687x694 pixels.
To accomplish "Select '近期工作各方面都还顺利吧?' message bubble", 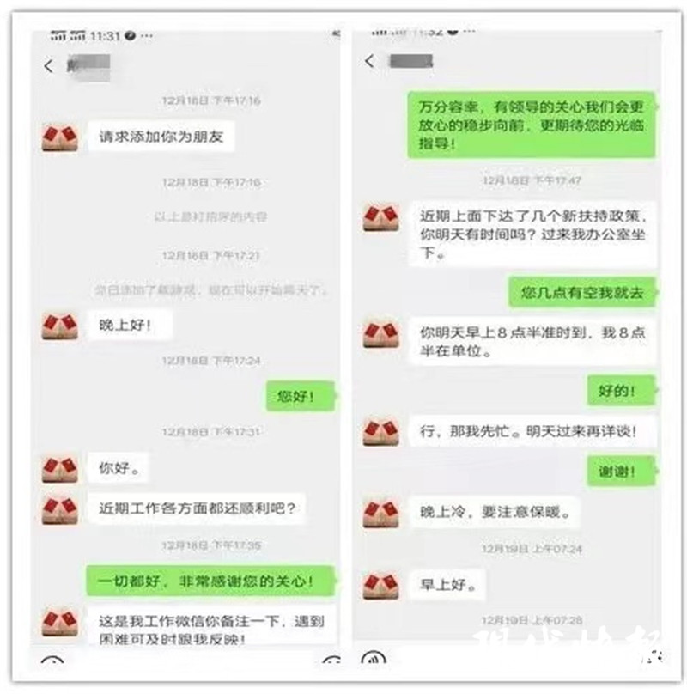I will tap(197, 508).
